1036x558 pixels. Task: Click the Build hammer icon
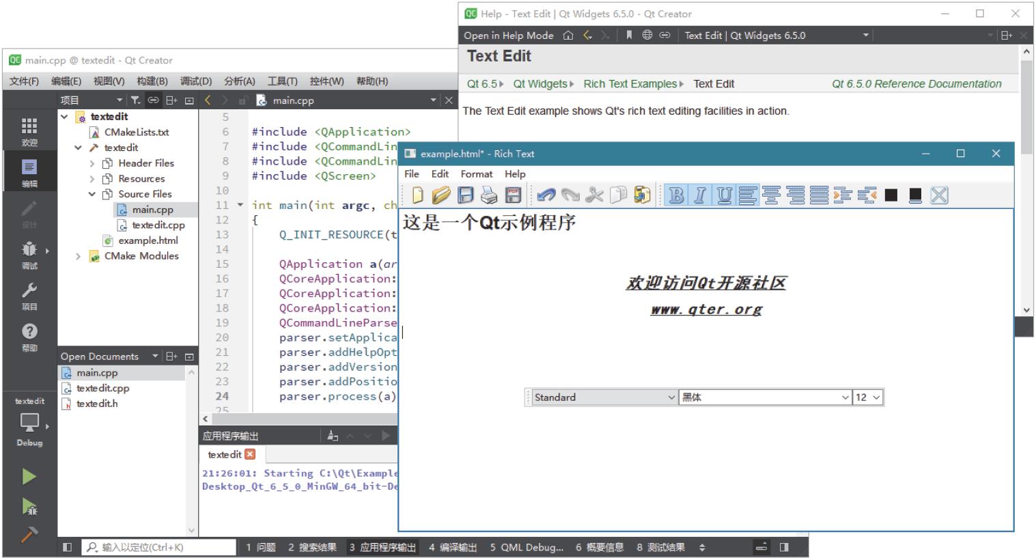point(29,535)
